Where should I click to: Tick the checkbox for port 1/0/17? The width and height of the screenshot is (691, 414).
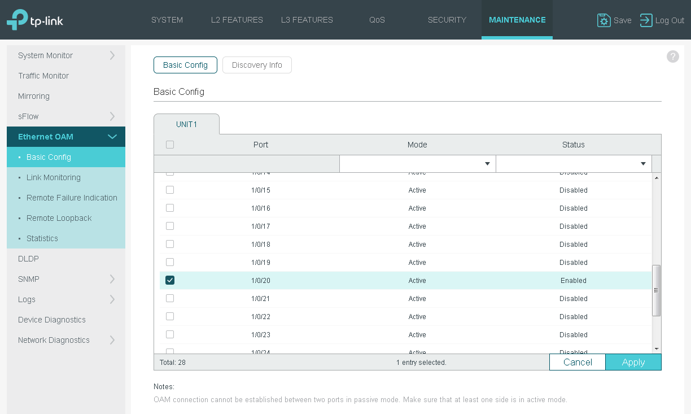click(170, 226)
